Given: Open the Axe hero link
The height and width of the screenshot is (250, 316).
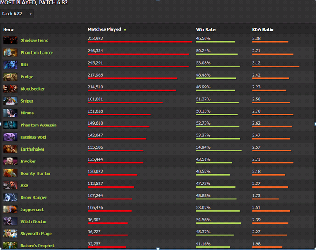Looking at the screenshot, I should (24, 185).
